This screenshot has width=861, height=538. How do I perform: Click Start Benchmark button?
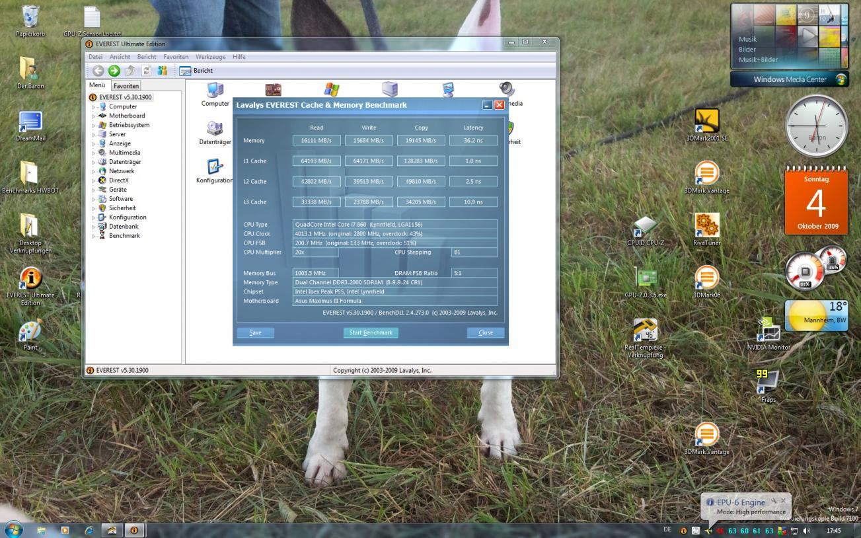tap(371, 333)
